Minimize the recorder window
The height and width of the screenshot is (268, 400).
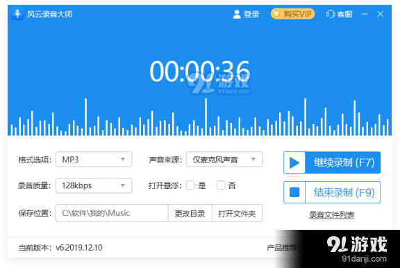[x=365, y=14]
